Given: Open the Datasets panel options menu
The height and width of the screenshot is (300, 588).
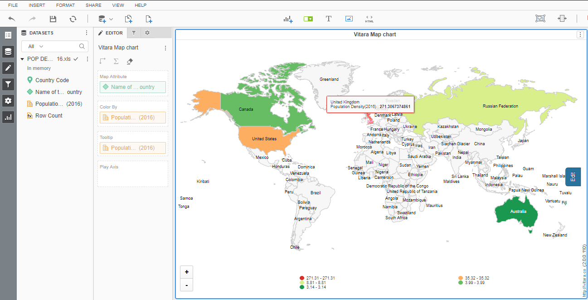Looking at the screenshot, I should tap(87, 33).
